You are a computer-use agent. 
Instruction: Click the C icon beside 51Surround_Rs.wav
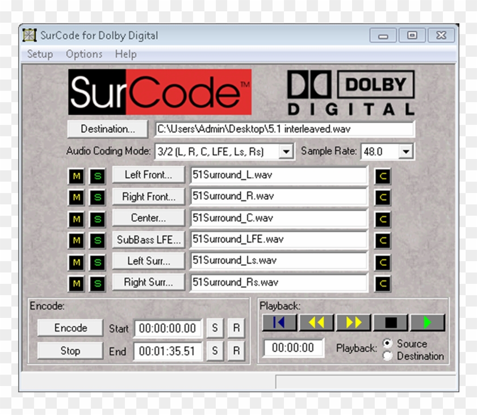click(x=383, y=282)
